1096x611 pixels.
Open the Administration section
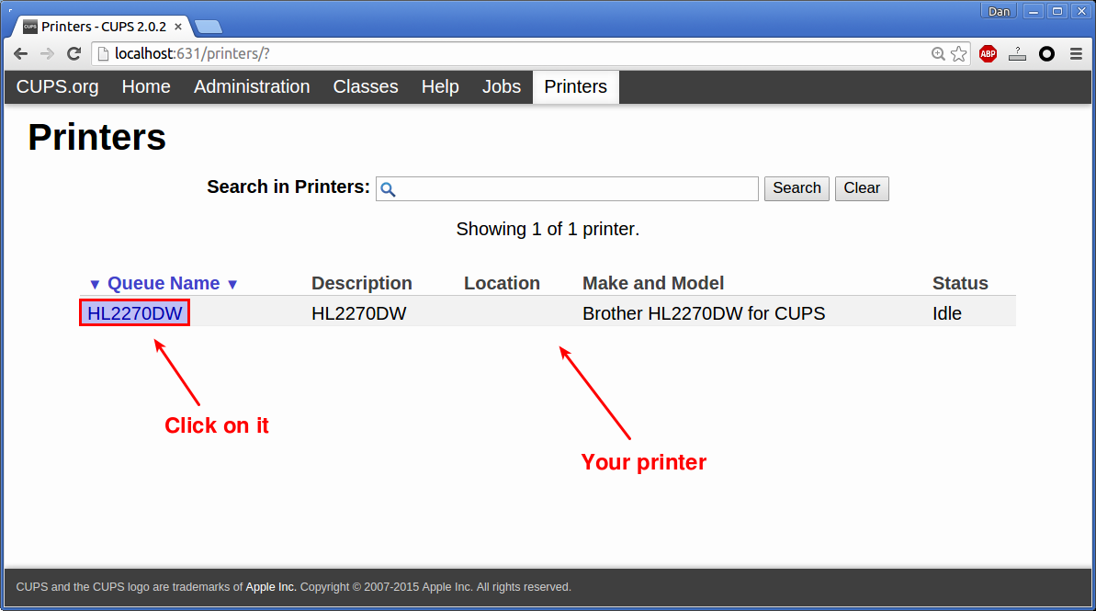pyautogui.click(x=252, y=86)
